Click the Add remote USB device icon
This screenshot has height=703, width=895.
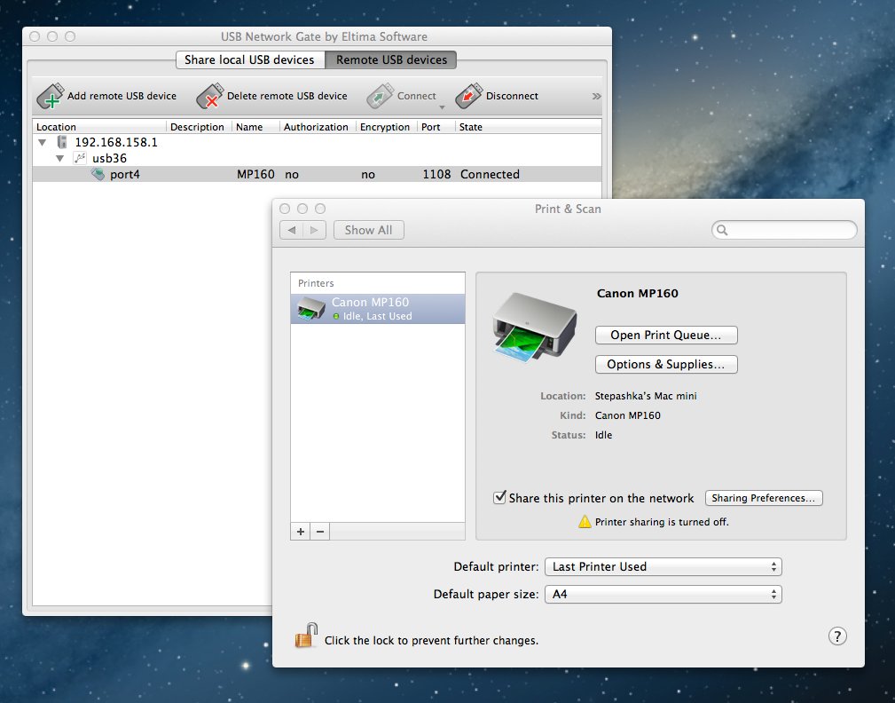[x=51, y=95]
